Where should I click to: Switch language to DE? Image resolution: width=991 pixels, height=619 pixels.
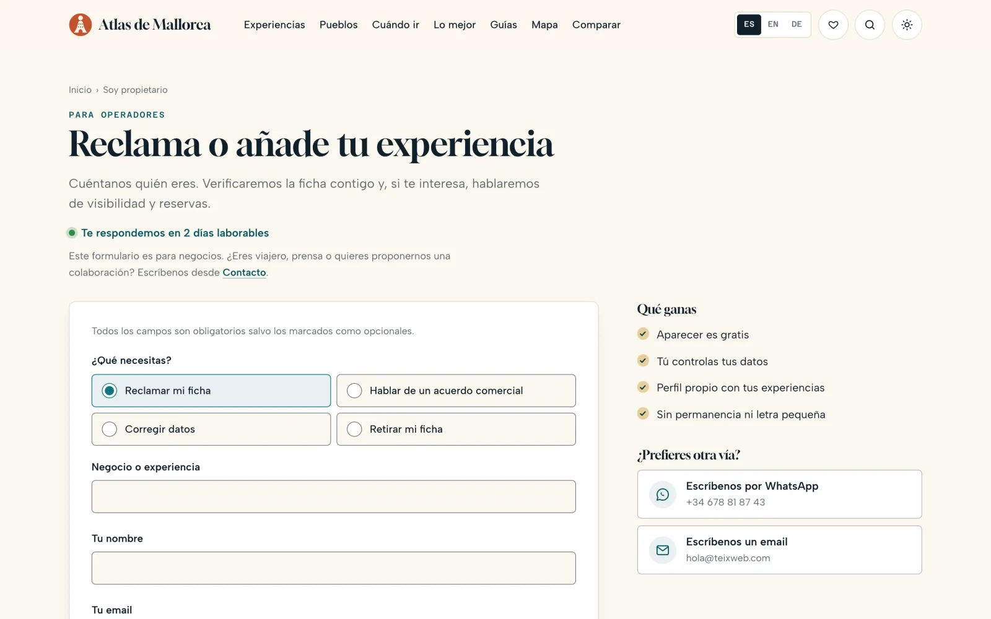(x=797, y=25)
